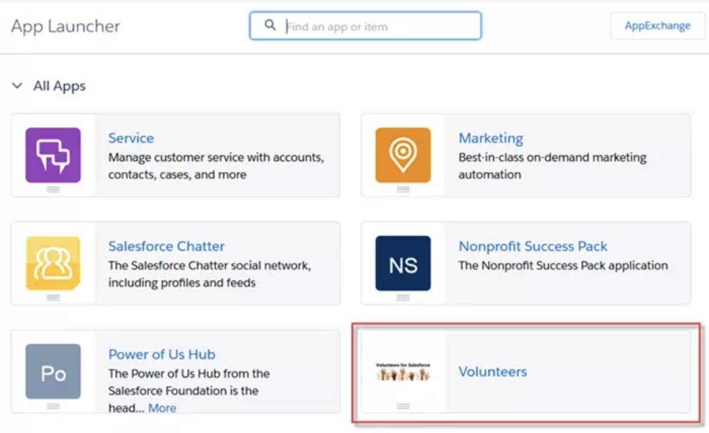Launch the Volunteers app link

coord(493,372)
